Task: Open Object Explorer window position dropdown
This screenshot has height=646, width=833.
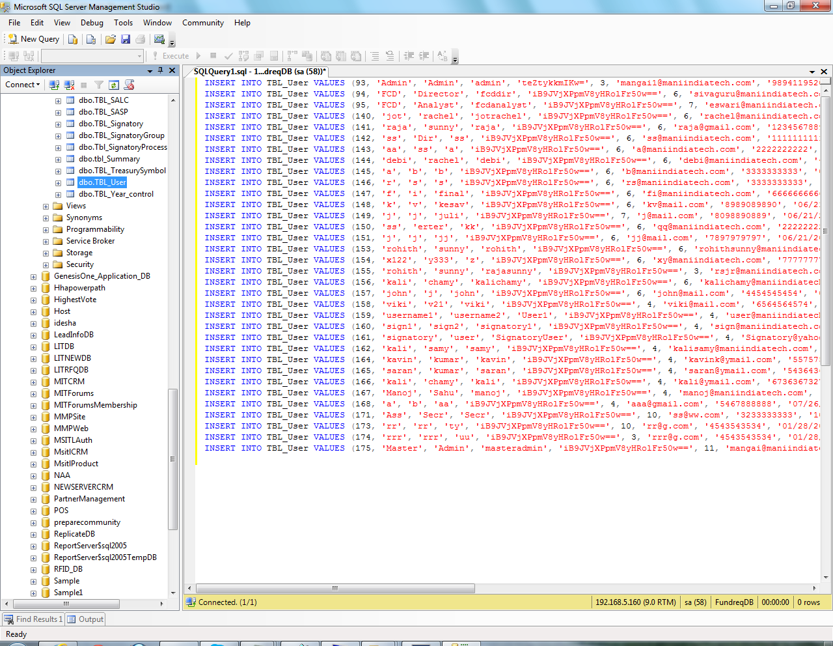Action: point(150,70)
